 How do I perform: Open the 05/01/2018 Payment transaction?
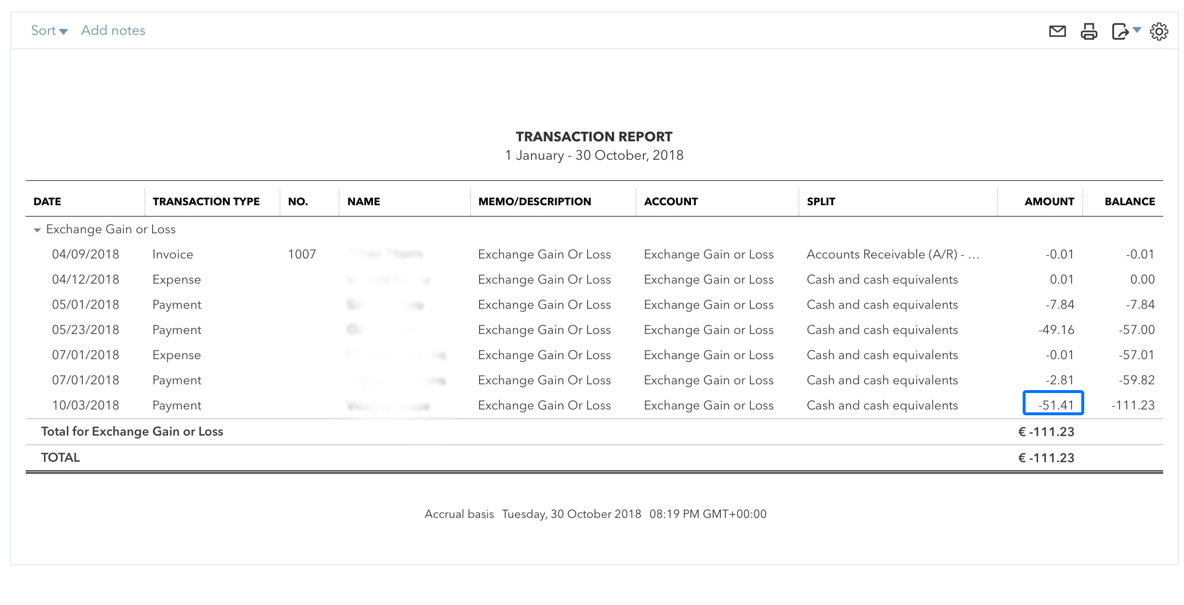point(176,305)
